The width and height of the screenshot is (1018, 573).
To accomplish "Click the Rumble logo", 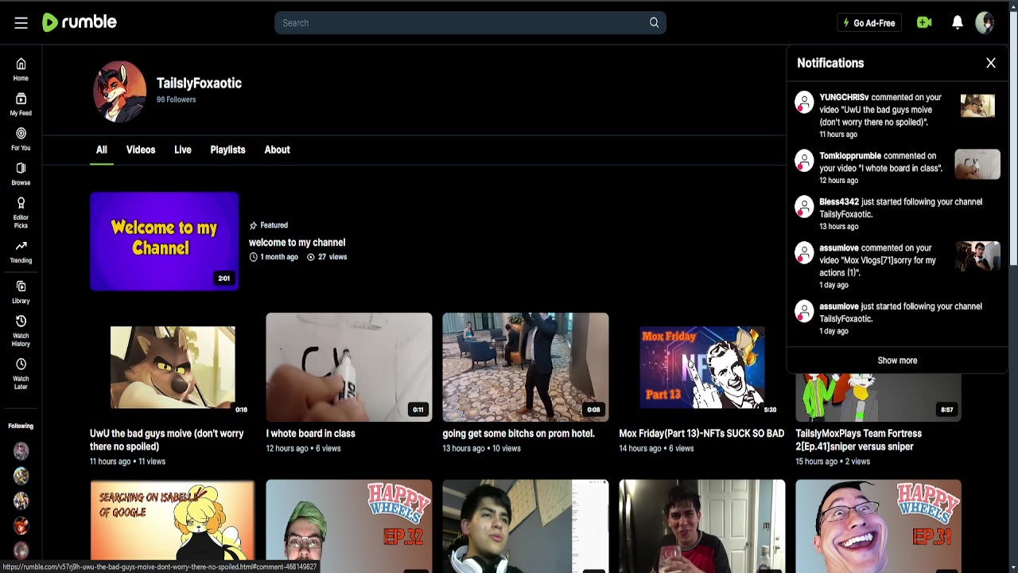I will [x=80, y=22].
